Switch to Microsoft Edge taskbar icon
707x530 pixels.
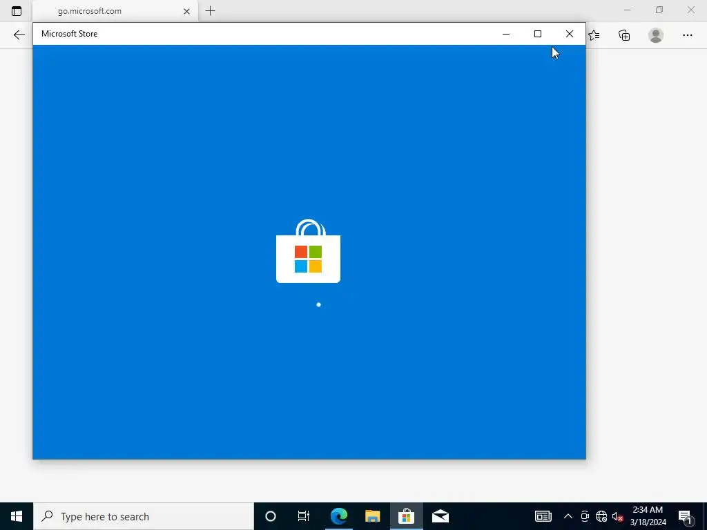pos(339,516)
